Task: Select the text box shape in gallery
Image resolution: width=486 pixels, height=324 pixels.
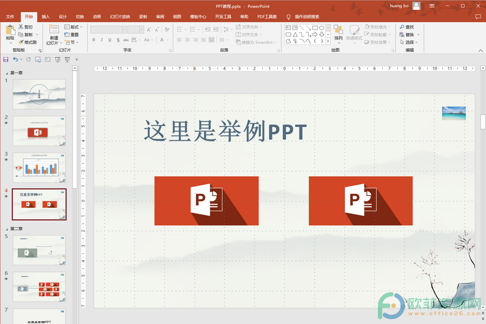Action: tap(288, 28)
